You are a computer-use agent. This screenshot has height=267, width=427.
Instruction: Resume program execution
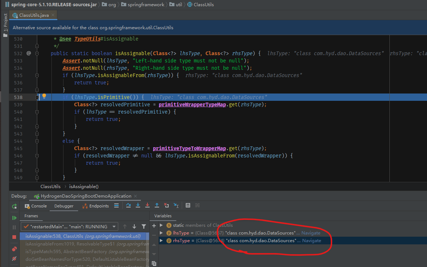coord(15,218)
